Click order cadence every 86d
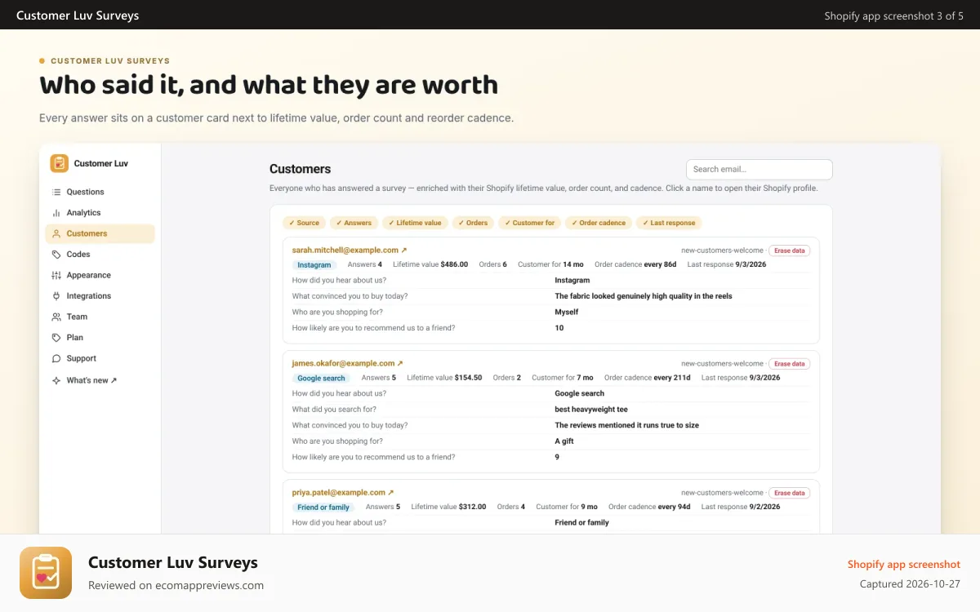The image size is (980, 612). (x=659, y=264)
